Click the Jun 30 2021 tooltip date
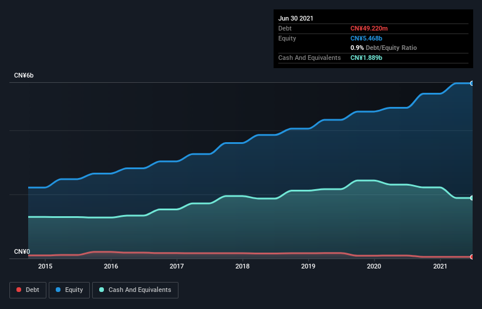The height and width of the screenshot is (309, 482). tap(296, 18)
